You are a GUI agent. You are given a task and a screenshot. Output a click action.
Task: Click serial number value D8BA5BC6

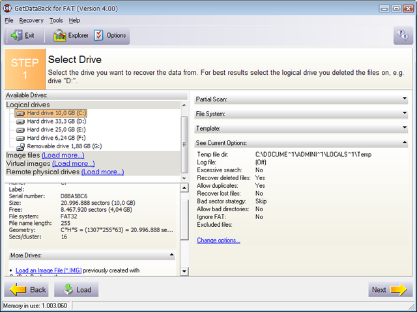[74, 196]
